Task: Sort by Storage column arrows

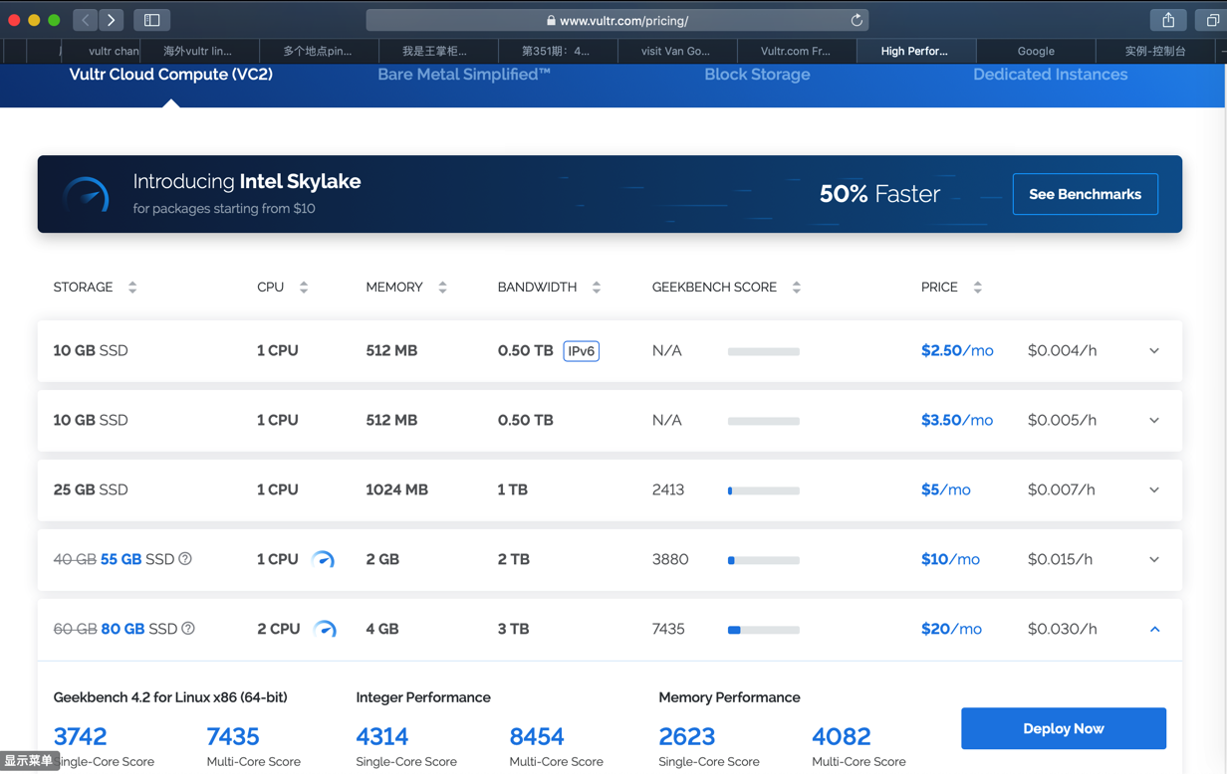Action: (132, 288)
